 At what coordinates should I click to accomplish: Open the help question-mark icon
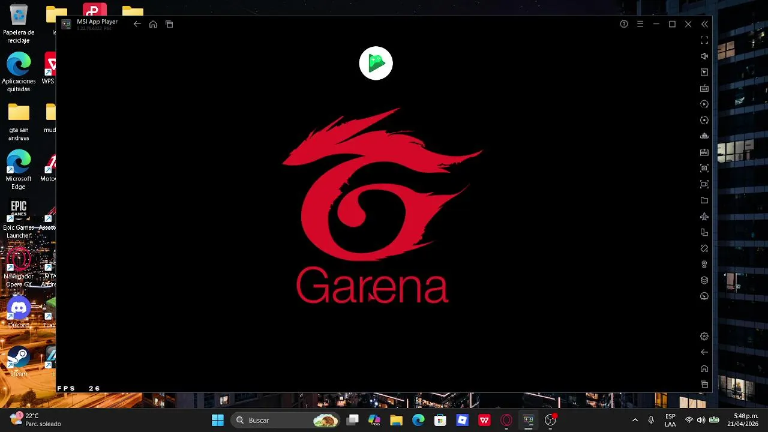click(x=624, y=24)
